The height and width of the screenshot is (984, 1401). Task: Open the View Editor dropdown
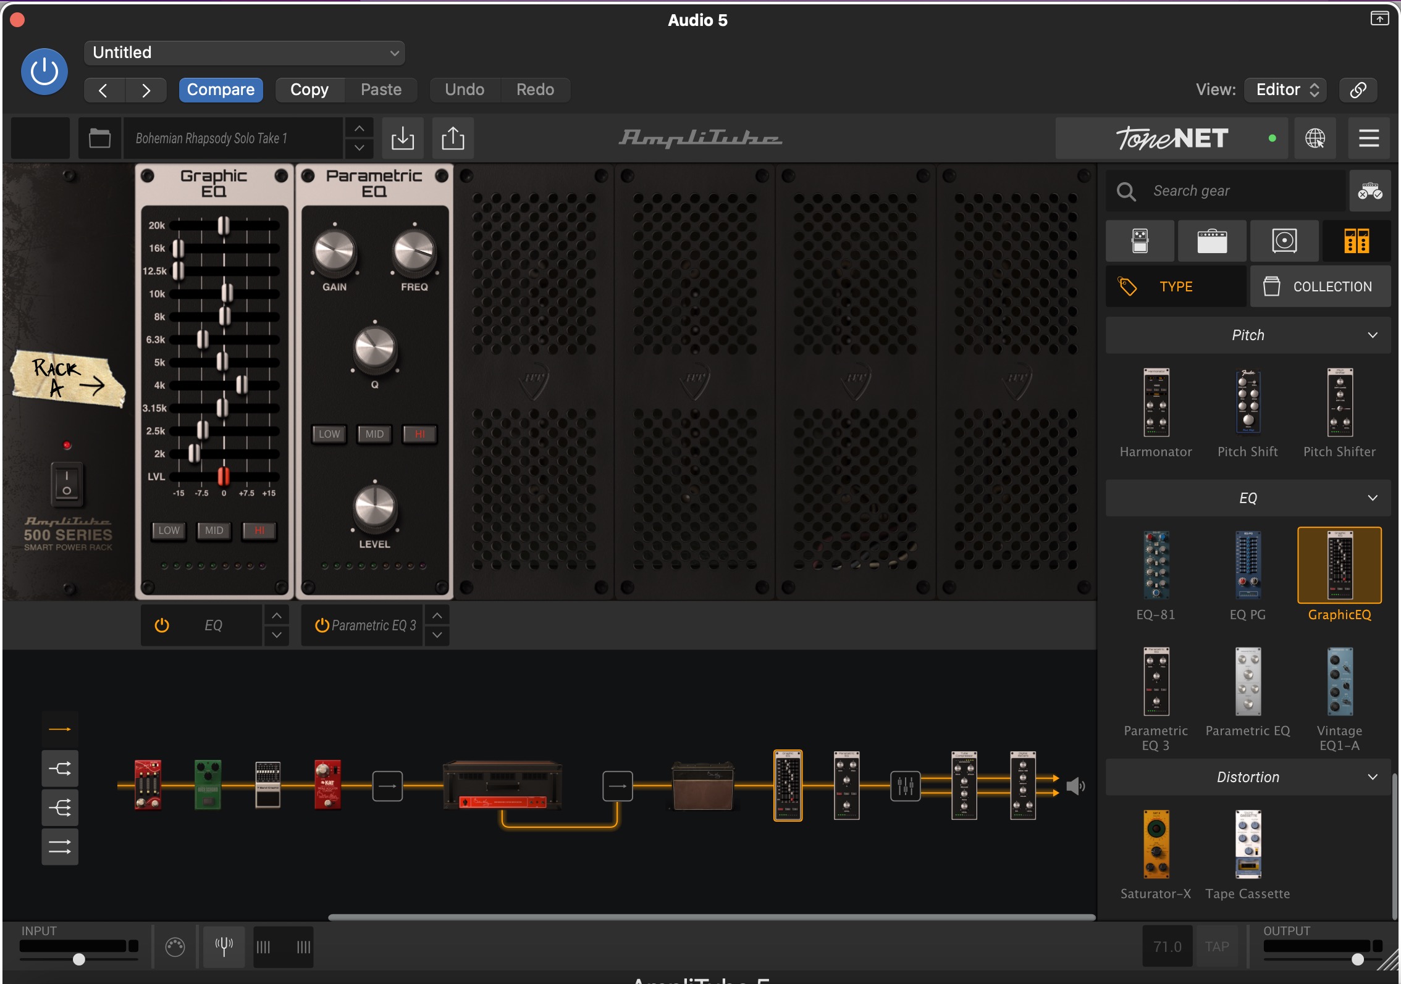1287,90
